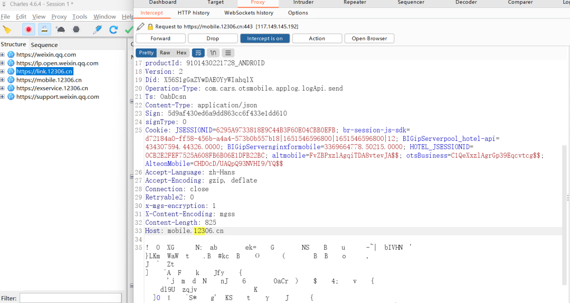
Task: Expand the https://lp.open.weixin.qq.com node
Action: 2,63
